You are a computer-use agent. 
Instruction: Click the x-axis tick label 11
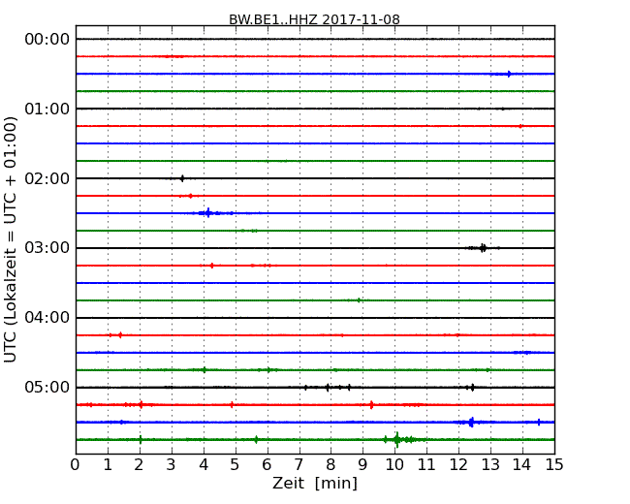point(426,465)
